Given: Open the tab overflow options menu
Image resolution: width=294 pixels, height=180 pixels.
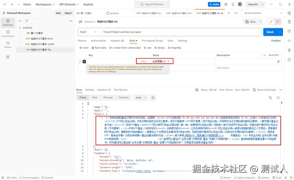Looking at the screenshot, I should click(236, 13).
